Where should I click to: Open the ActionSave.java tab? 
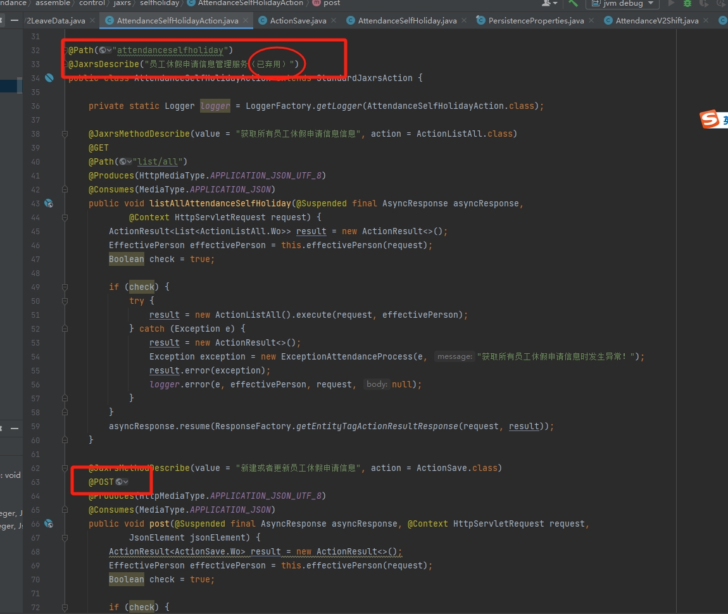click(x=298, y=20)
